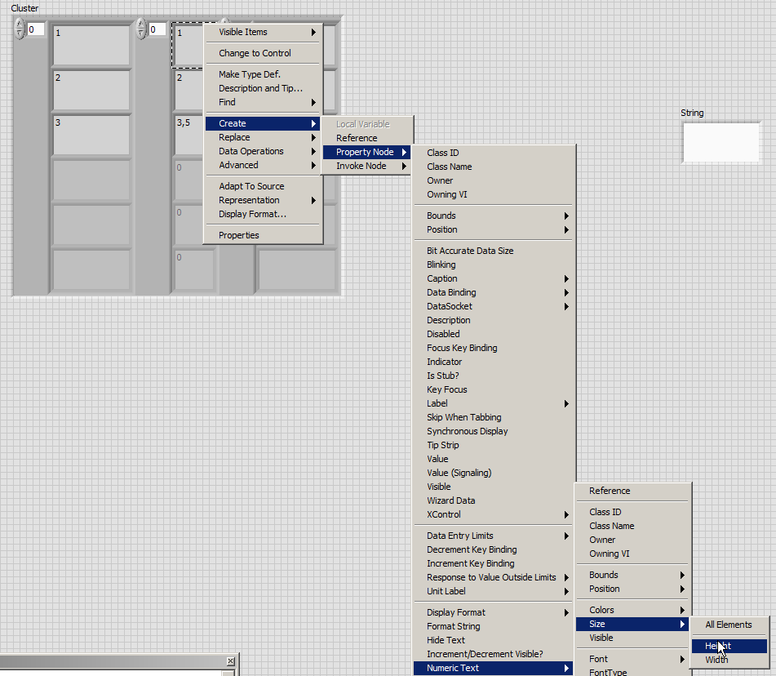Select Height from the Size submenu
Image resolution: width=776 pixels, height=676 pixels.
[x=718, y=646]
